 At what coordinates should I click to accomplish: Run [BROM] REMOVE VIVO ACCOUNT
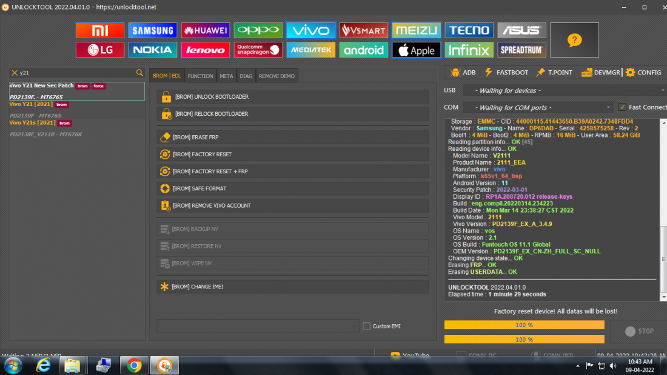tap(293, 205)
